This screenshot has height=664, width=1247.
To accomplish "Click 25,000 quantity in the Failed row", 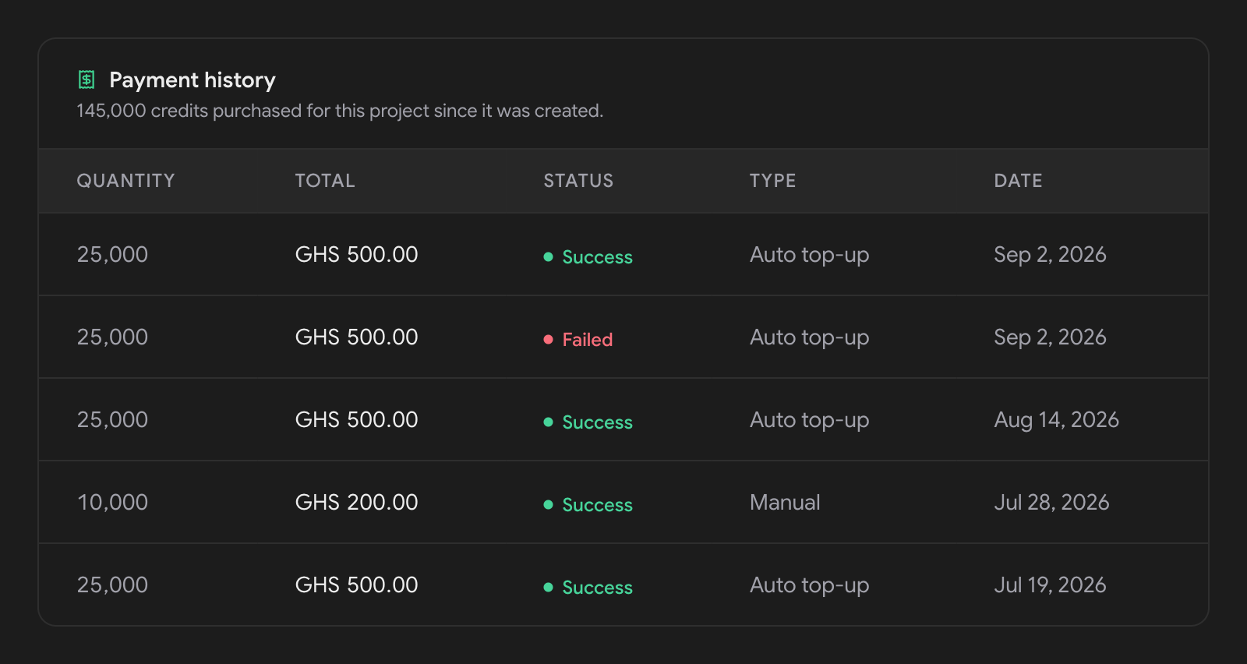I will pyautogui.click(x=112, y=337).
